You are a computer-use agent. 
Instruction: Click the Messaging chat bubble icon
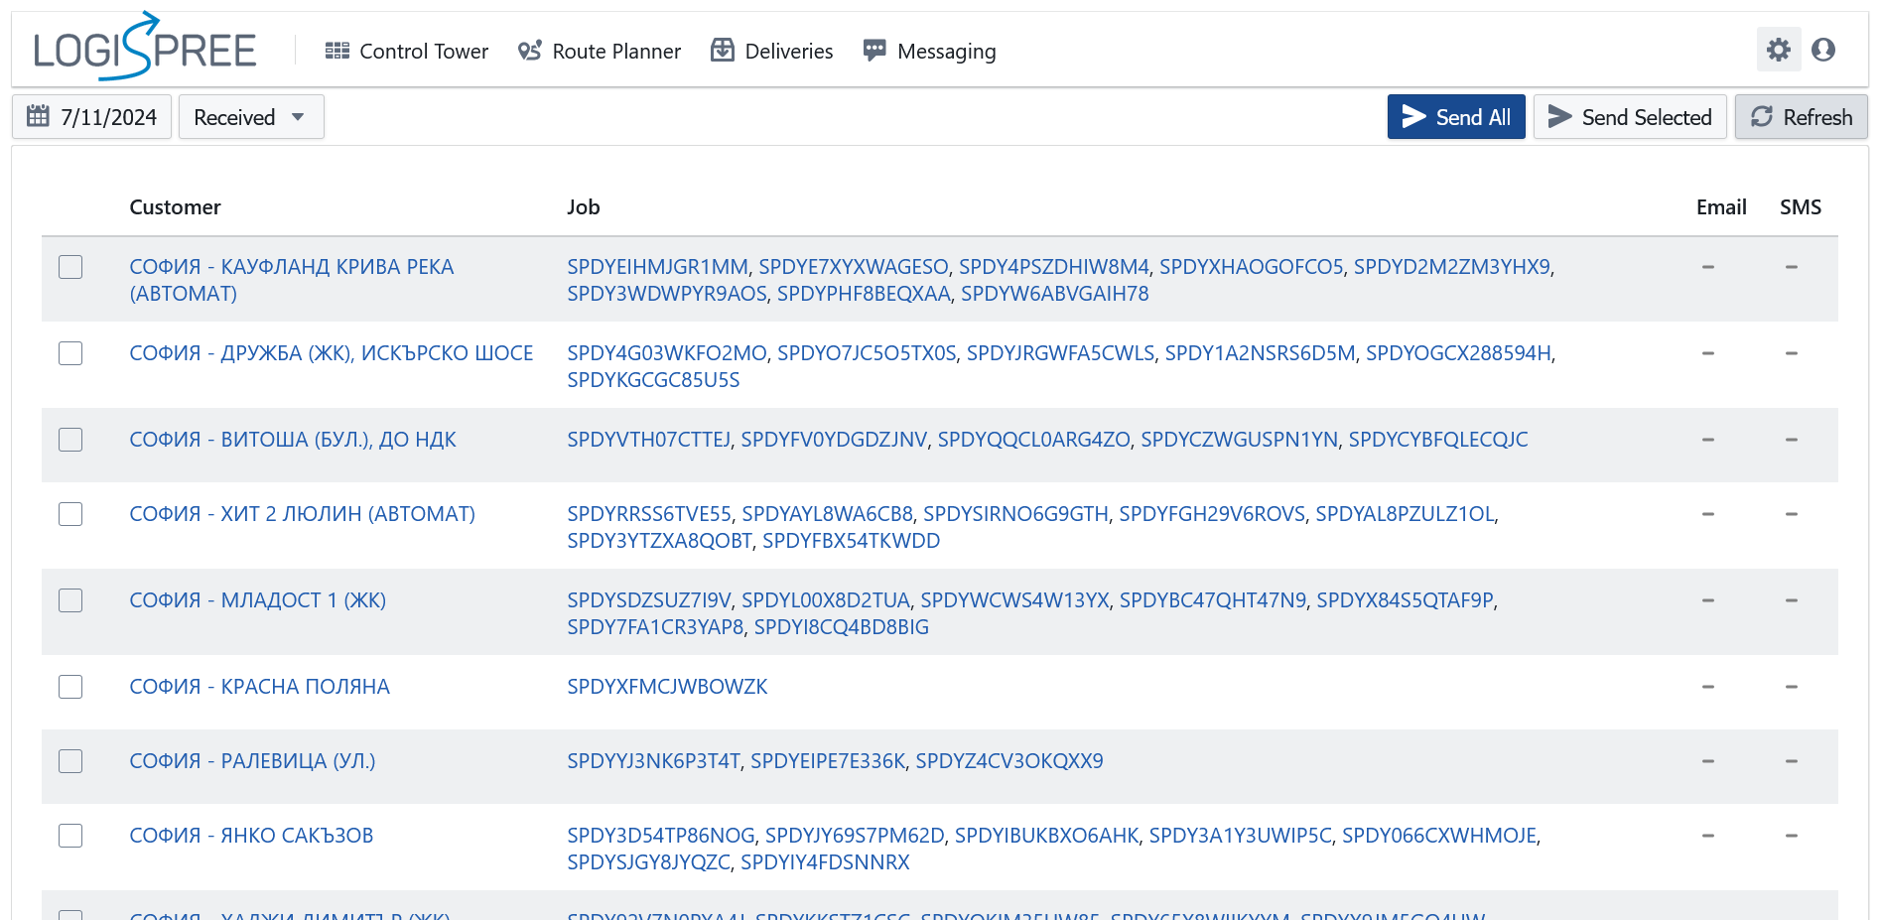click(x=874, y=51)
